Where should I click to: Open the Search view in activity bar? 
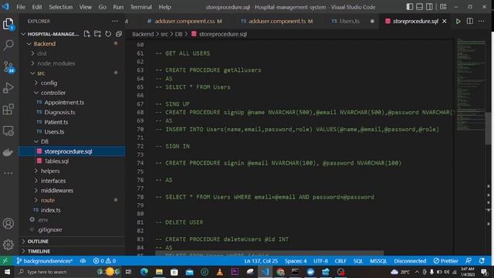(8, 45)
